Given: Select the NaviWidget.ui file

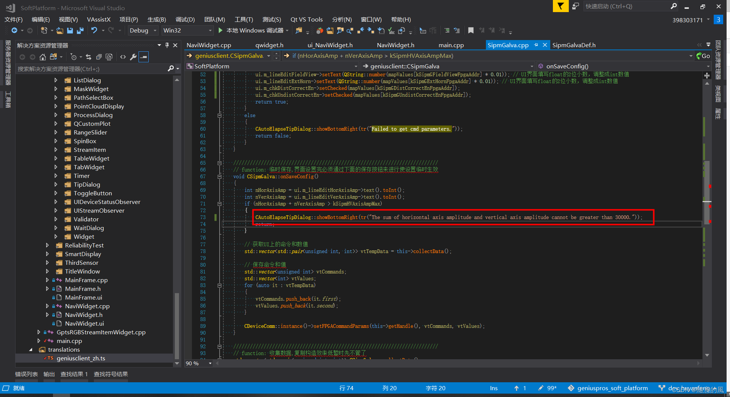Looking at the screenshot, I should [x=84, y=323].
